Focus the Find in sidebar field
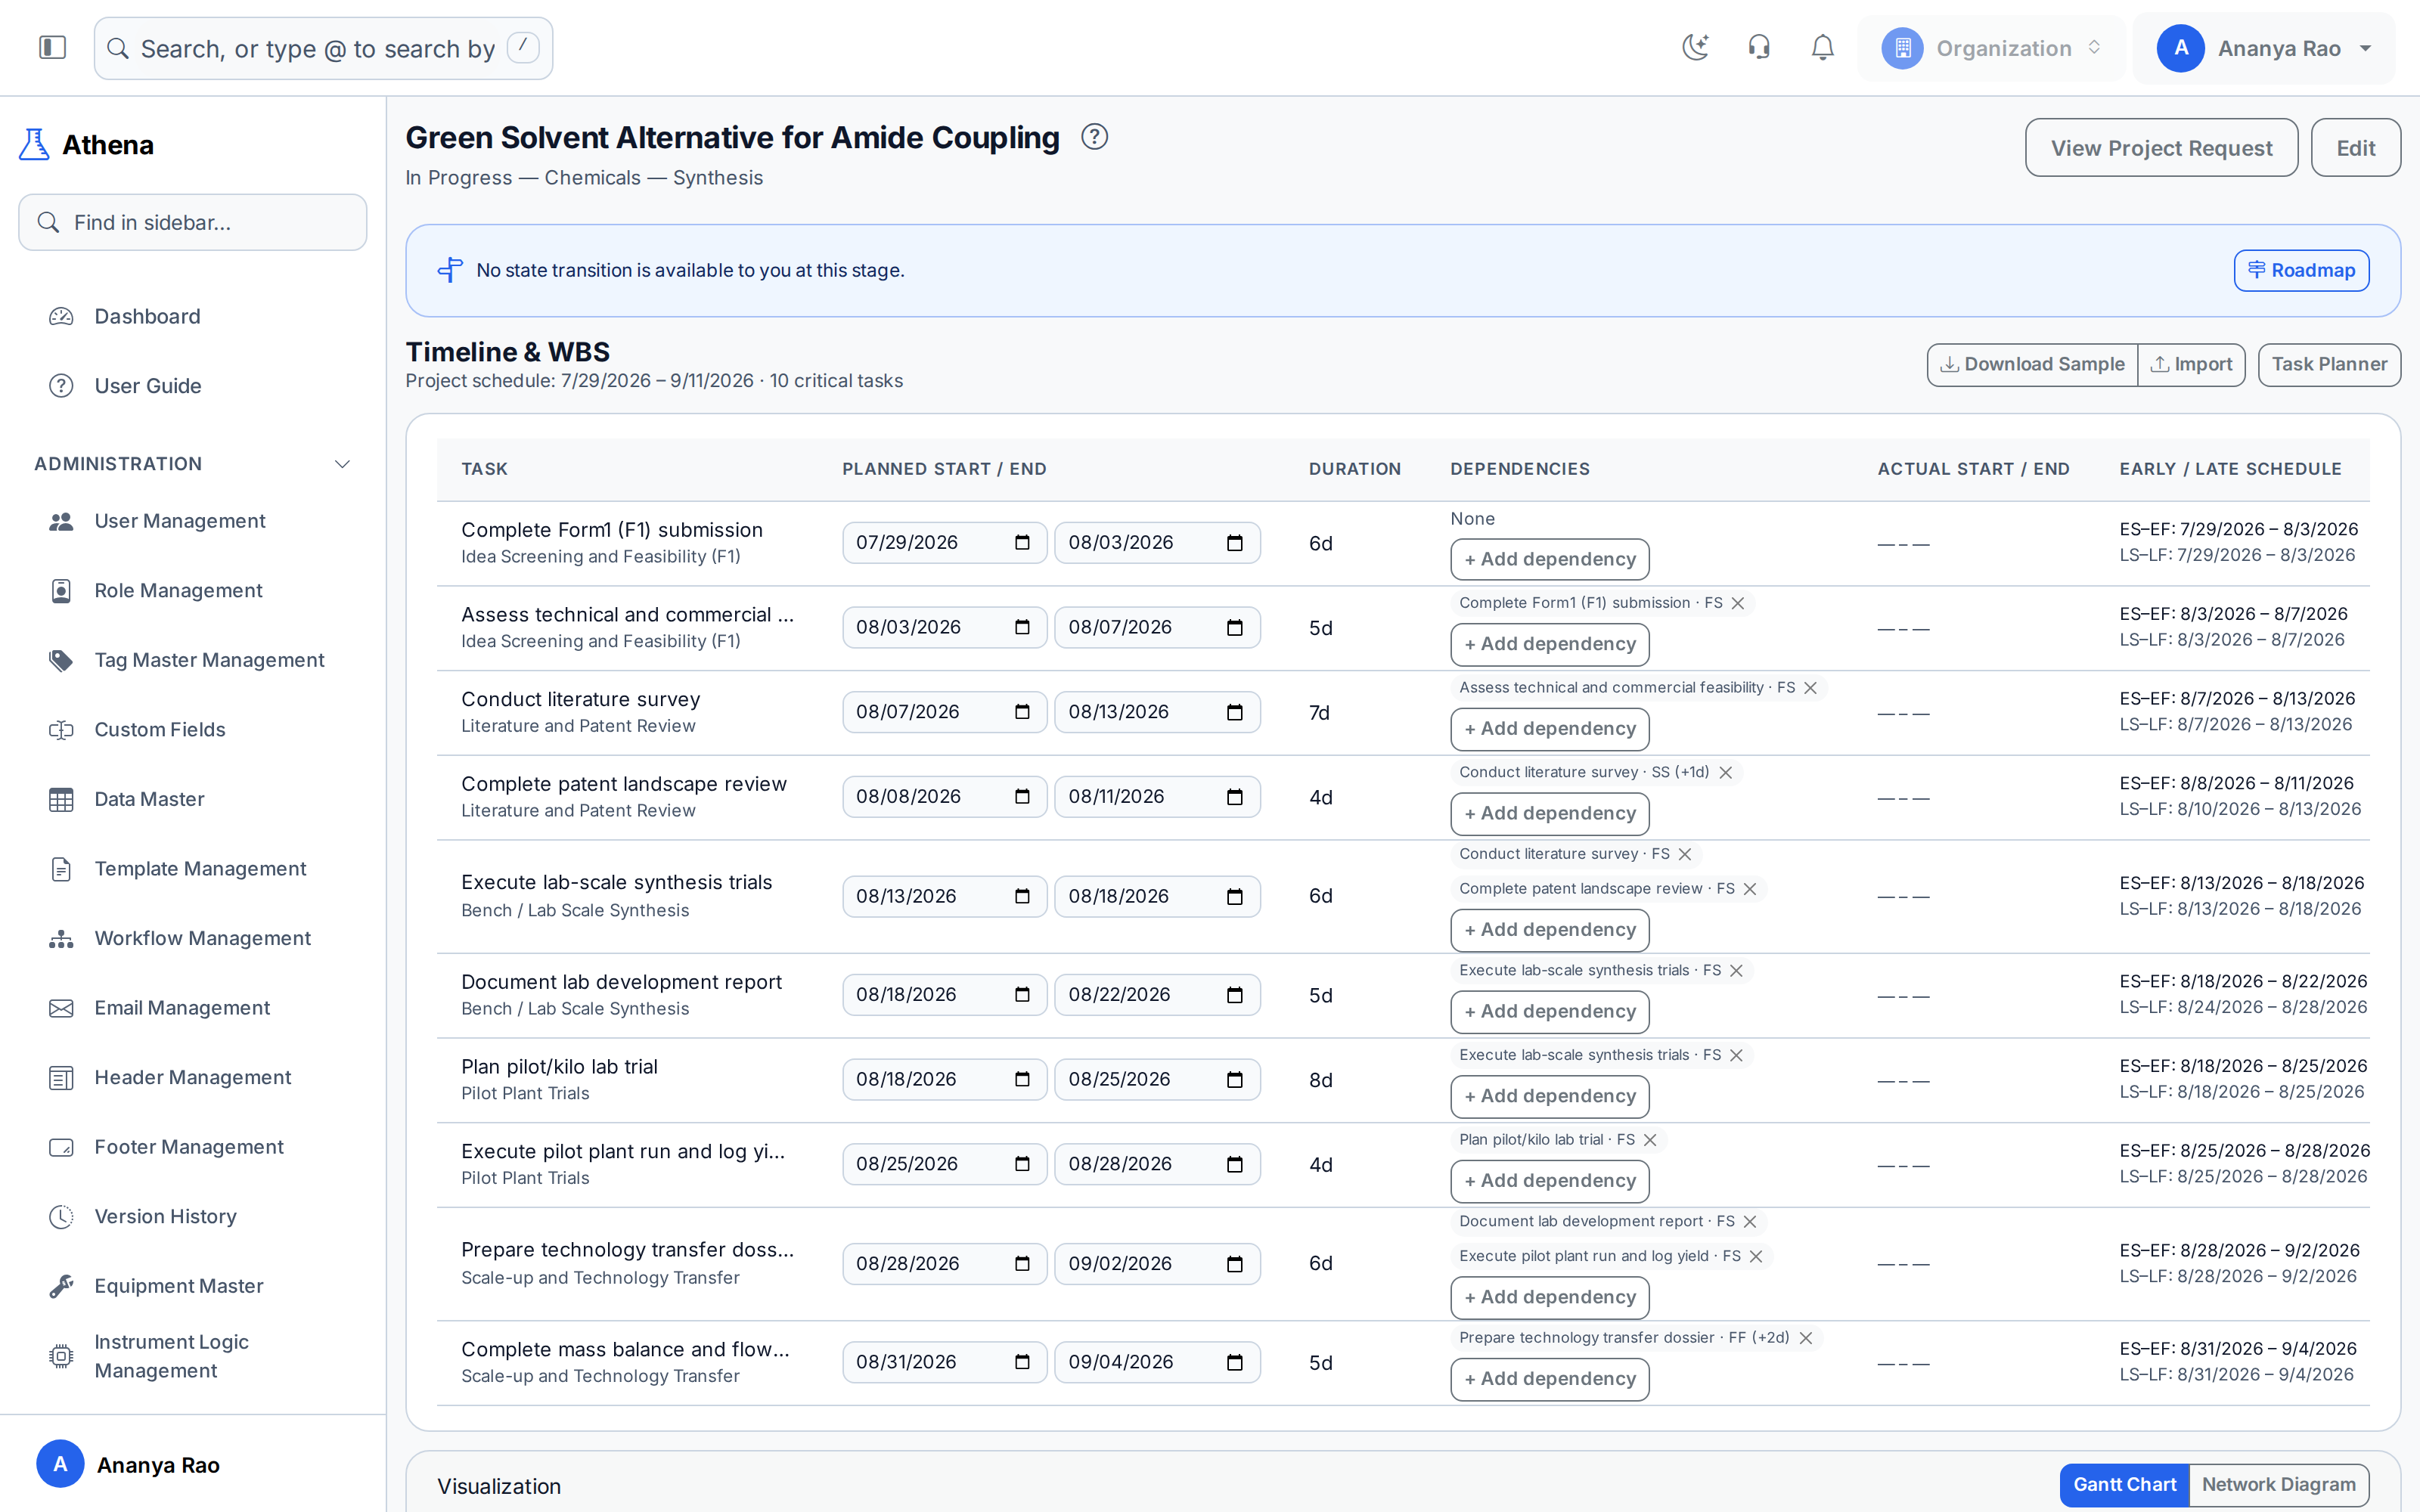Image resolution: width=2420 pixels, height=1512 pixels. tap(193, 222)
